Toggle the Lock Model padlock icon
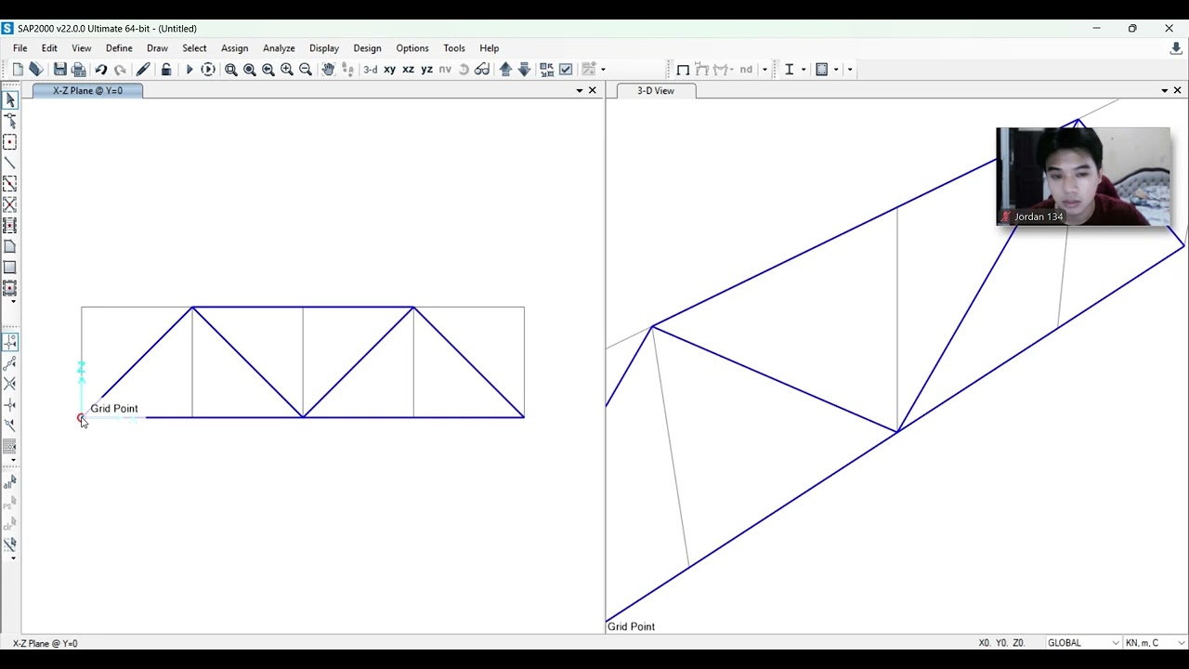The height and width of the screenshot is (669, 1189). point(166,70)
